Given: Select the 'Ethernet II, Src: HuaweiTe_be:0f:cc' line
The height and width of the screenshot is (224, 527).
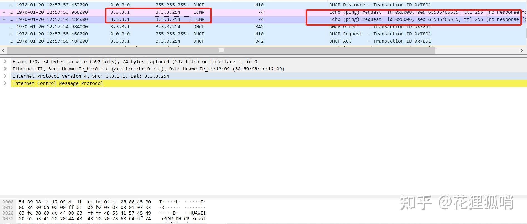Looking at the screenshot, I should tap(269, 69).
